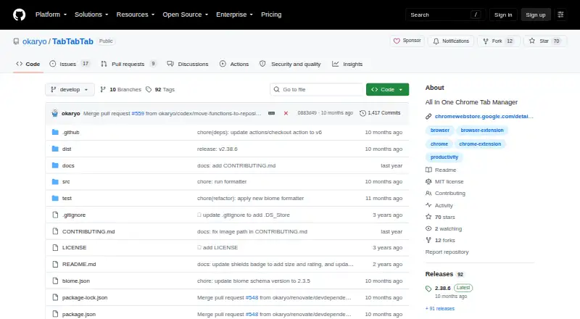
Task: View 70 stars link
Action: tap(440, 217)
